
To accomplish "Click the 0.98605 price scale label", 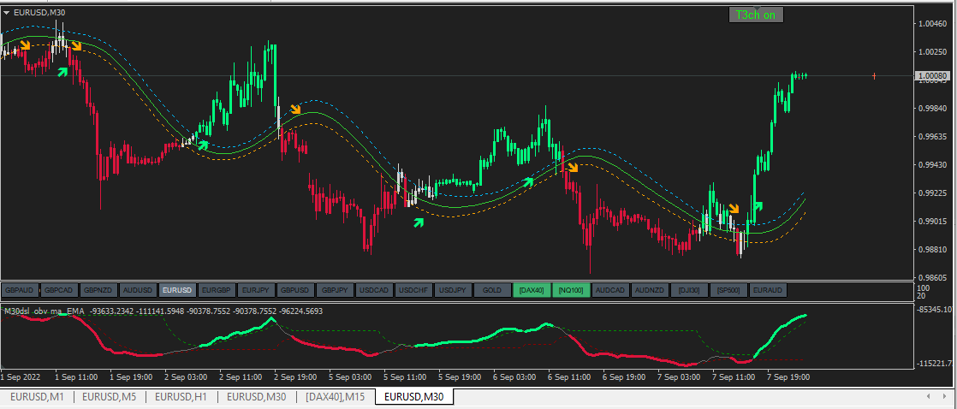I will pyautogui.click(x=932, y=278).
